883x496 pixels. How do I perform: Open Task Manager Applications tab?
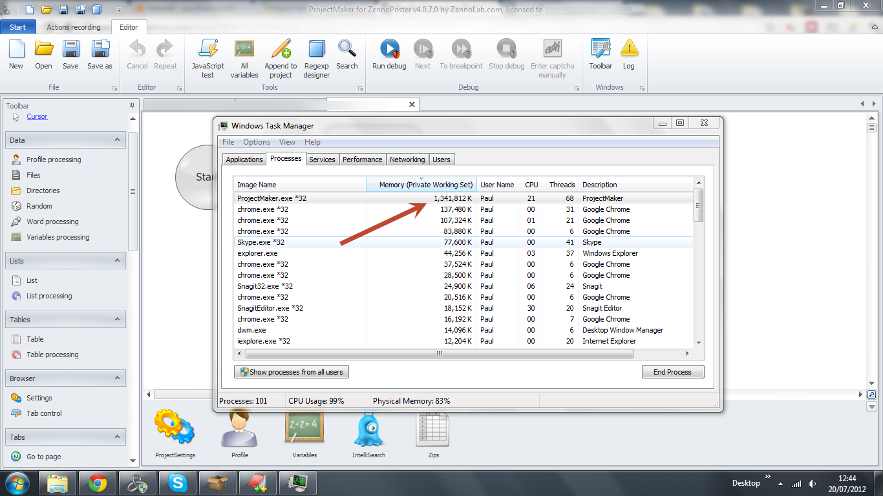click(x=244, y=160)
